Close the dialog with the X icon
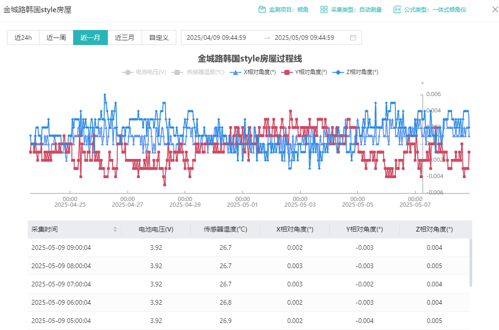 click(x=494, y=9)
